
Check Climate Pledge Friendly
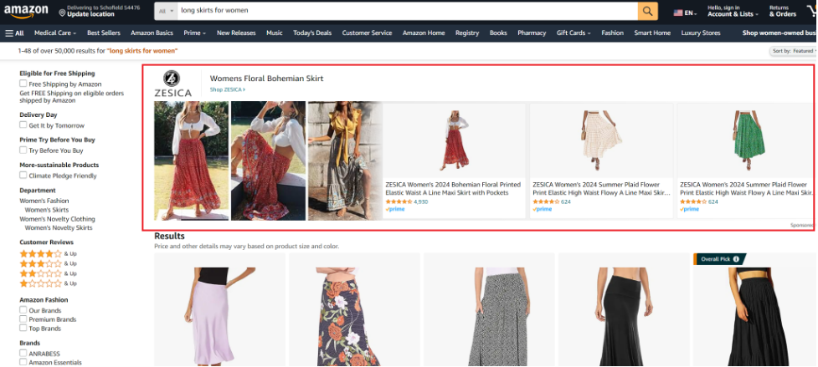click(x=23, y=176)
